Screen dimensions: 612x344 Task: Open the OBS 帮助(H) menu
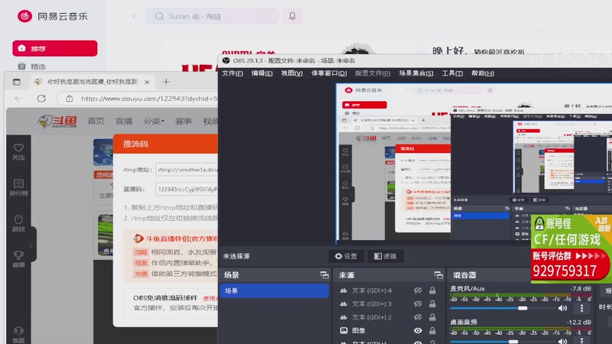pyautogui.click(x=483, y=73)
